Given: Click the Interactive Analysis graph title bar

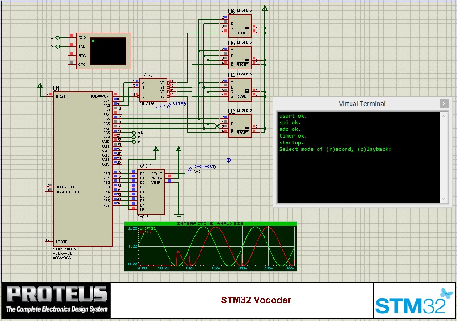Looking at the screenshot, I should tap(210, 223).
